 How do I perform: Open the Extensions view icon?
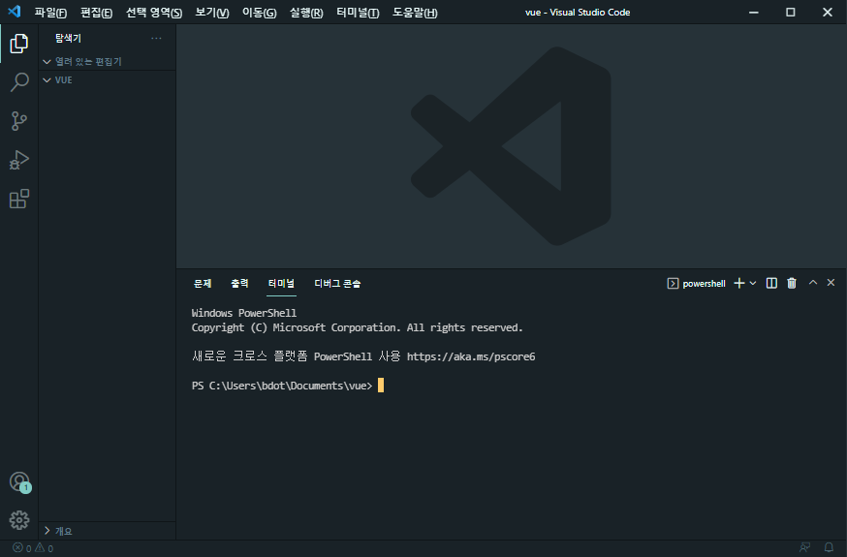(19, 199)
